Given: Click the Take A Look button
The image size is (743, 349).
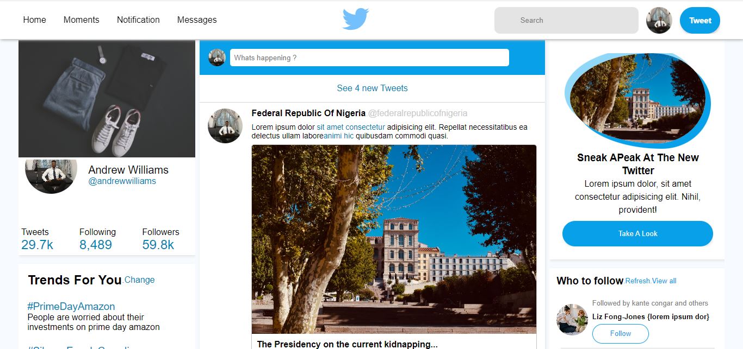Looking at the screenshot, I should [637, 233].
